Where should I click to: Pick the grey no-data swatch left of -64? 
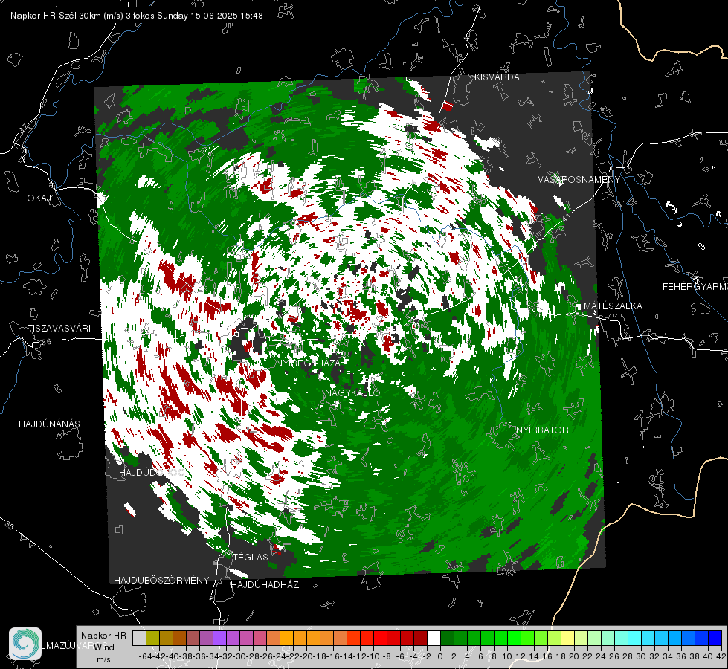coord(139,638)
